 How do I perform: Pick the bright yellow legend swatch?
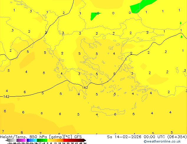coord(48,140)
